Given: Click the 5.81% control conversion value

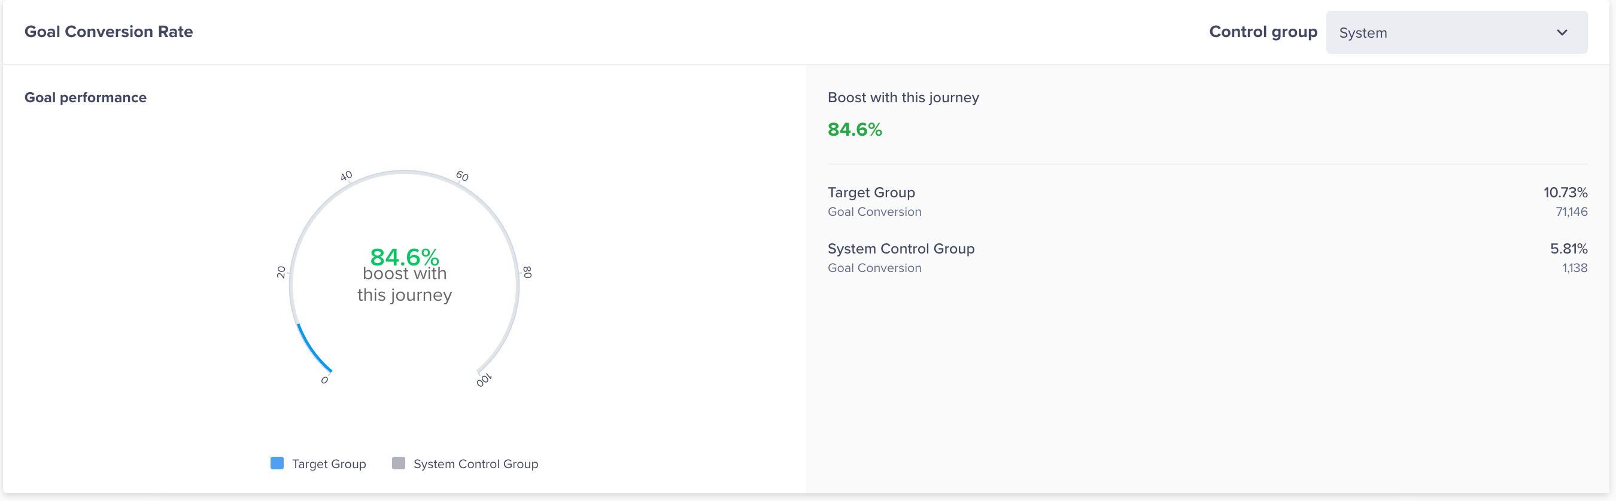Looking at the screenshot, I should click(1568, 249).
